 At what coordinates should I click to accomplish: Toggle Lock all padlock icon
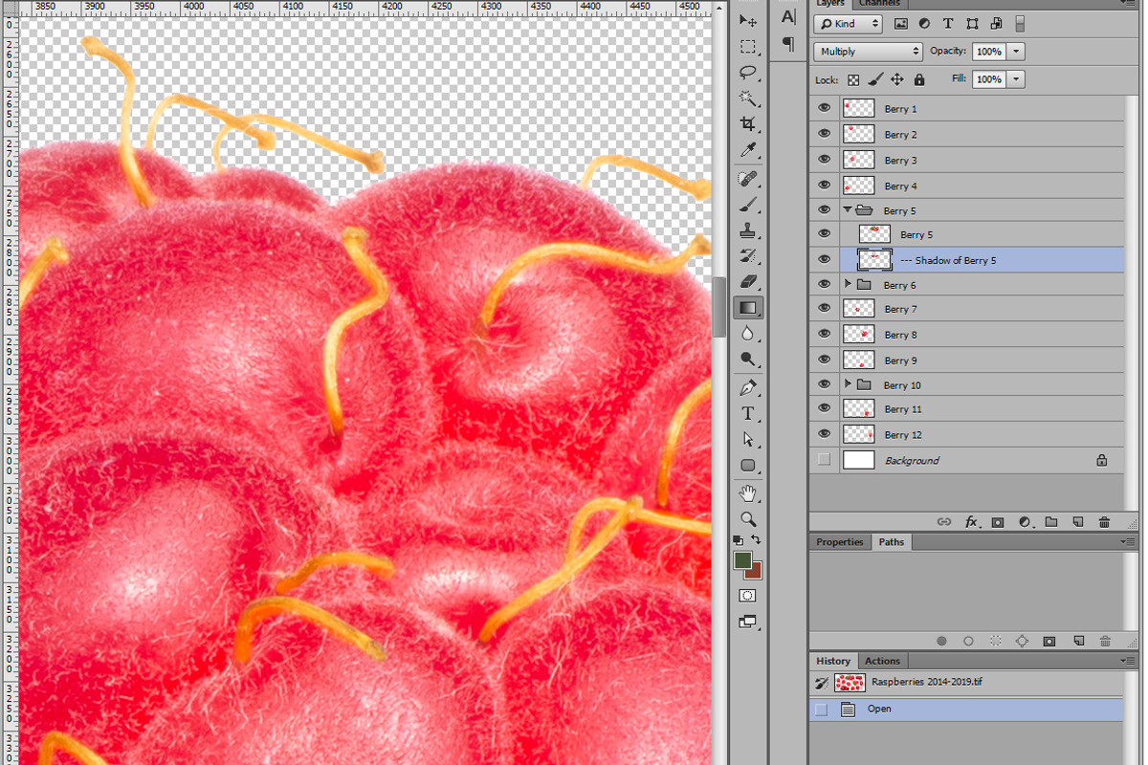coord(919,80)
